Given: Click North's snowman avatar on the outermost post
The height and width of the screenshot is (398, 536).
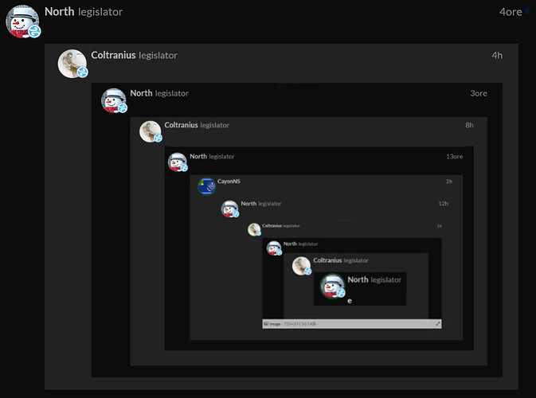Looking at the screenshot, I should click(22, 20).
